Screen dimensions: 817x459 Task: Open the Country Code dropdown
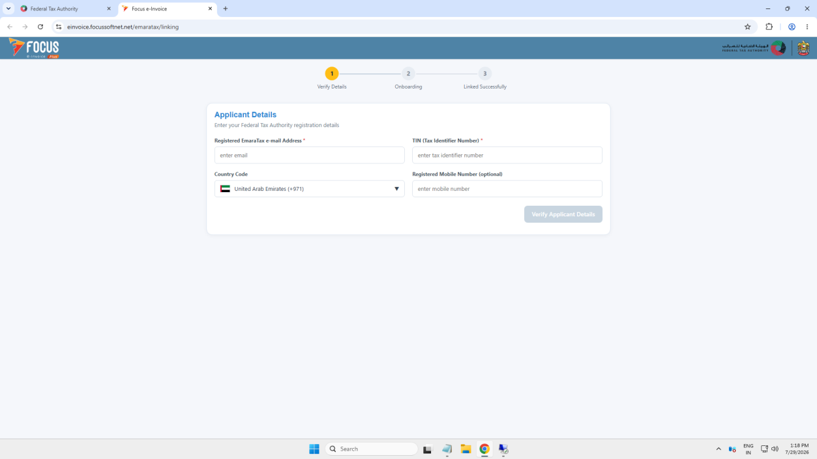tap(309, 189)
